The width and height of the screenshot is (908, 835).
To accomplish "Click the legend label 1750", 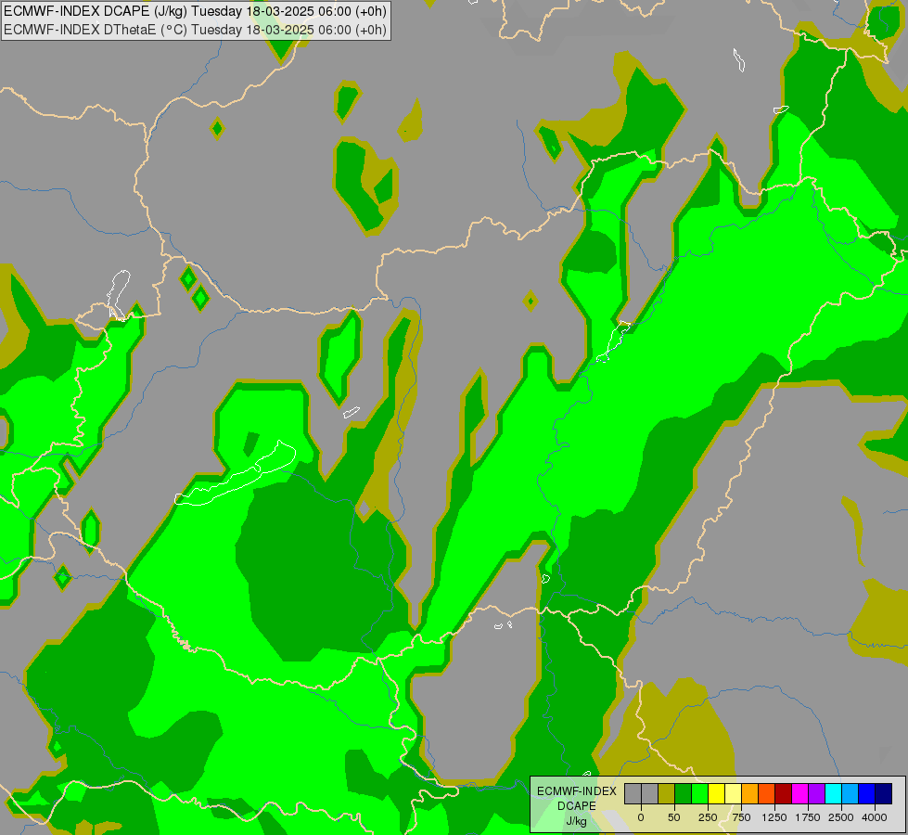I will coord(808,817).
